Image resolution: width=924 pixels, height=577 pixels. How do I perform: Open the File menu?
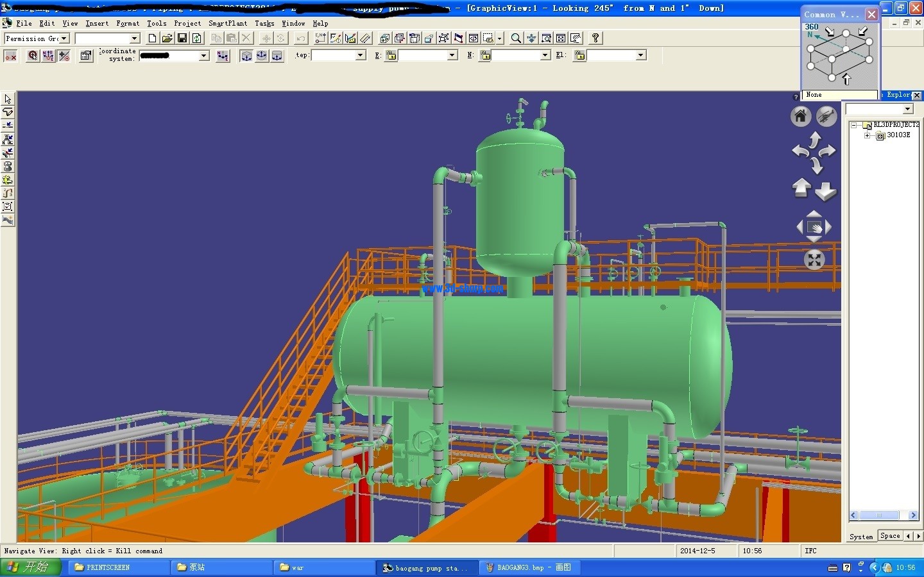24,23
